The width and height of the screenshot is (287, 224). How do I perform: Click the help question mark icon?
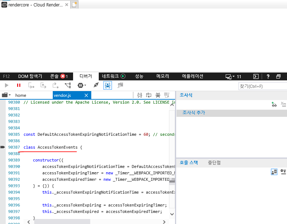(x=268, y=76)
